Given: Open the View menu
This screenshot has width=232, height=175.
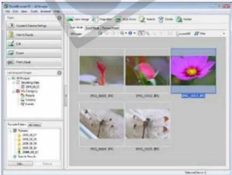Looking at the screenshot, I should click(24, 11).
